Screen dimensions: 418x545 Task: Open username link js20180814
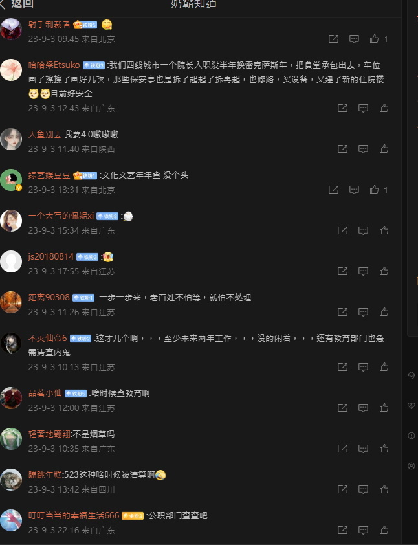50,256
